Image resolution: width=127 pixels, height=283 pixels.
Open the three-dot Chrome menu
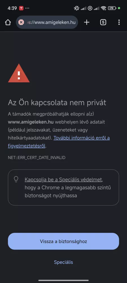(x=119, y=22)
